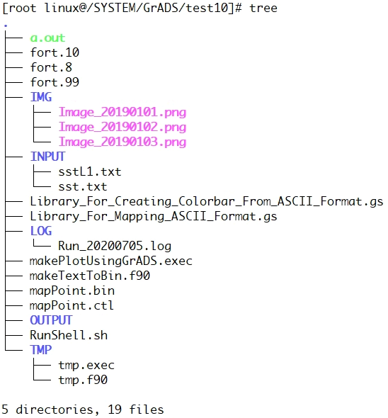The image size is (388, 418).
Task: Select the tmp.f90 file
Action: 83,380
